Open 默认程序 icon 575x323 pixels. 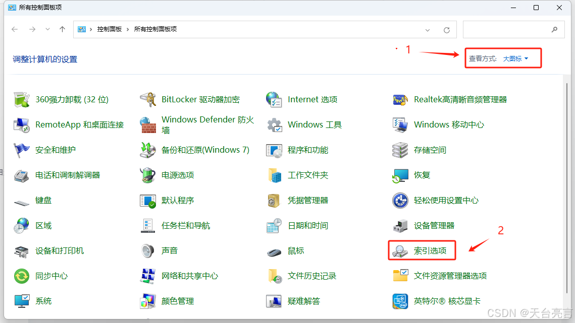pos(148,201)
